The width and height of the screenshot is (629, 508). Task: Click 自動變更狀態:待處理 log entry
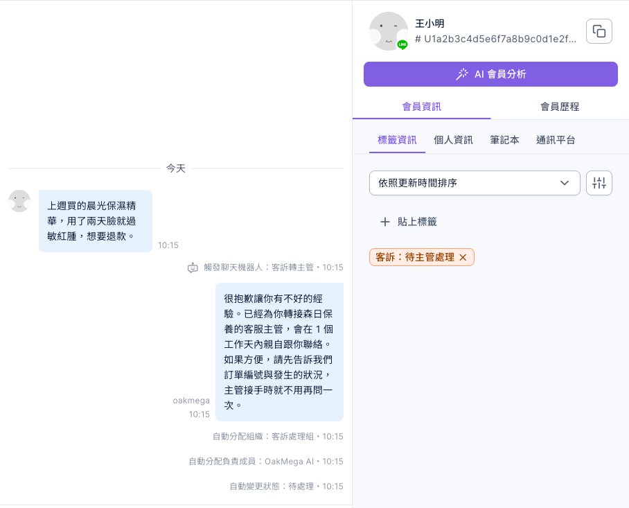(x=286, y=487)
